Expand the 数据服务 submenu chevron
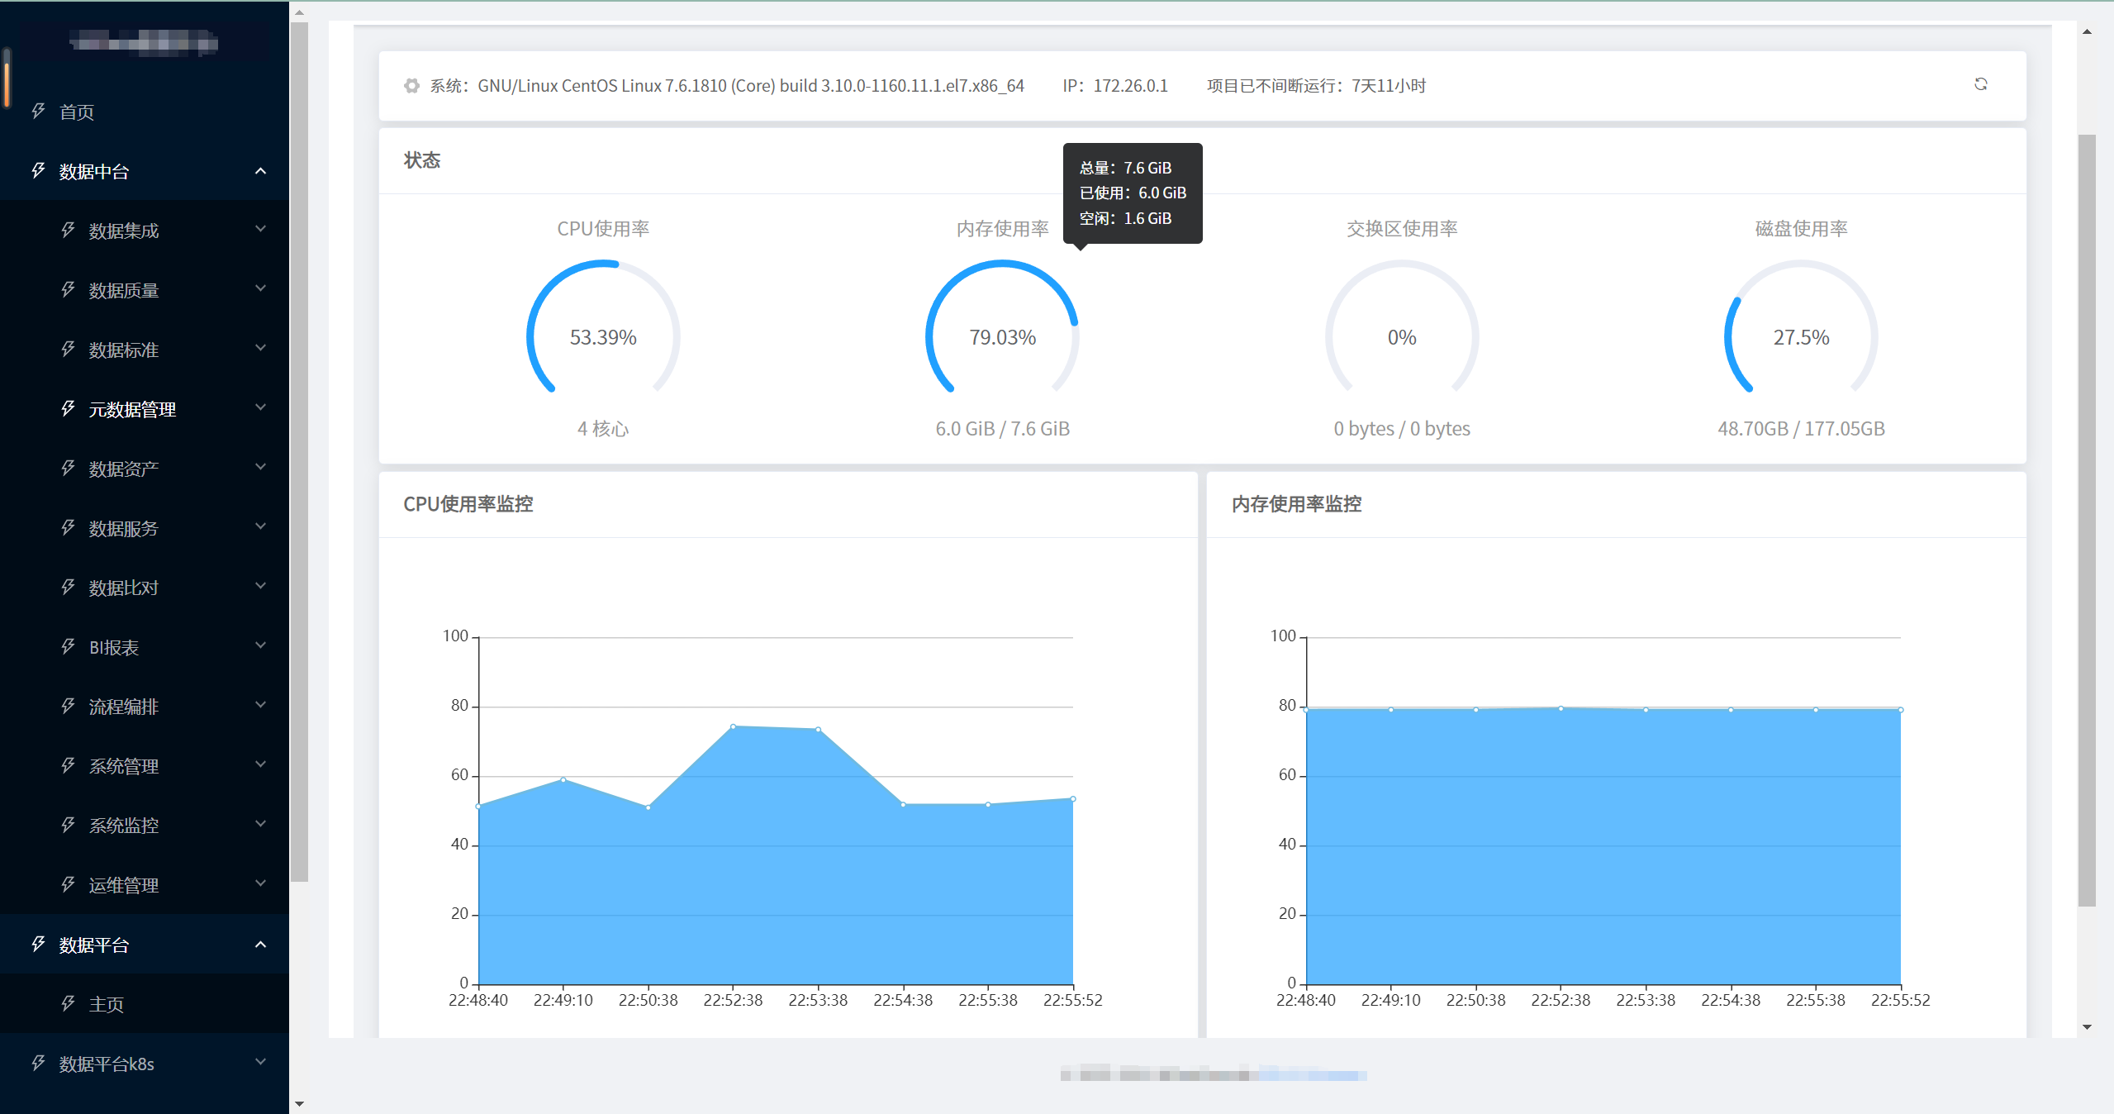Viewport: 2114px width, 1114px height. point(261,526)
